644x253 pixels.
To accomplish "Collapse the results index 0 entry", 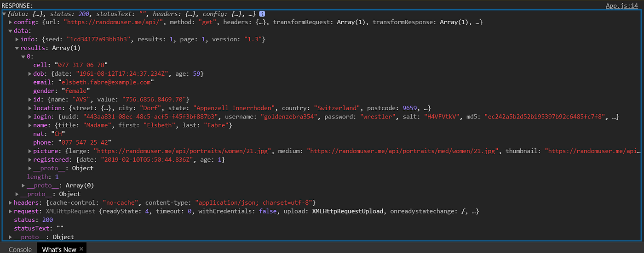I will point(23,56).
